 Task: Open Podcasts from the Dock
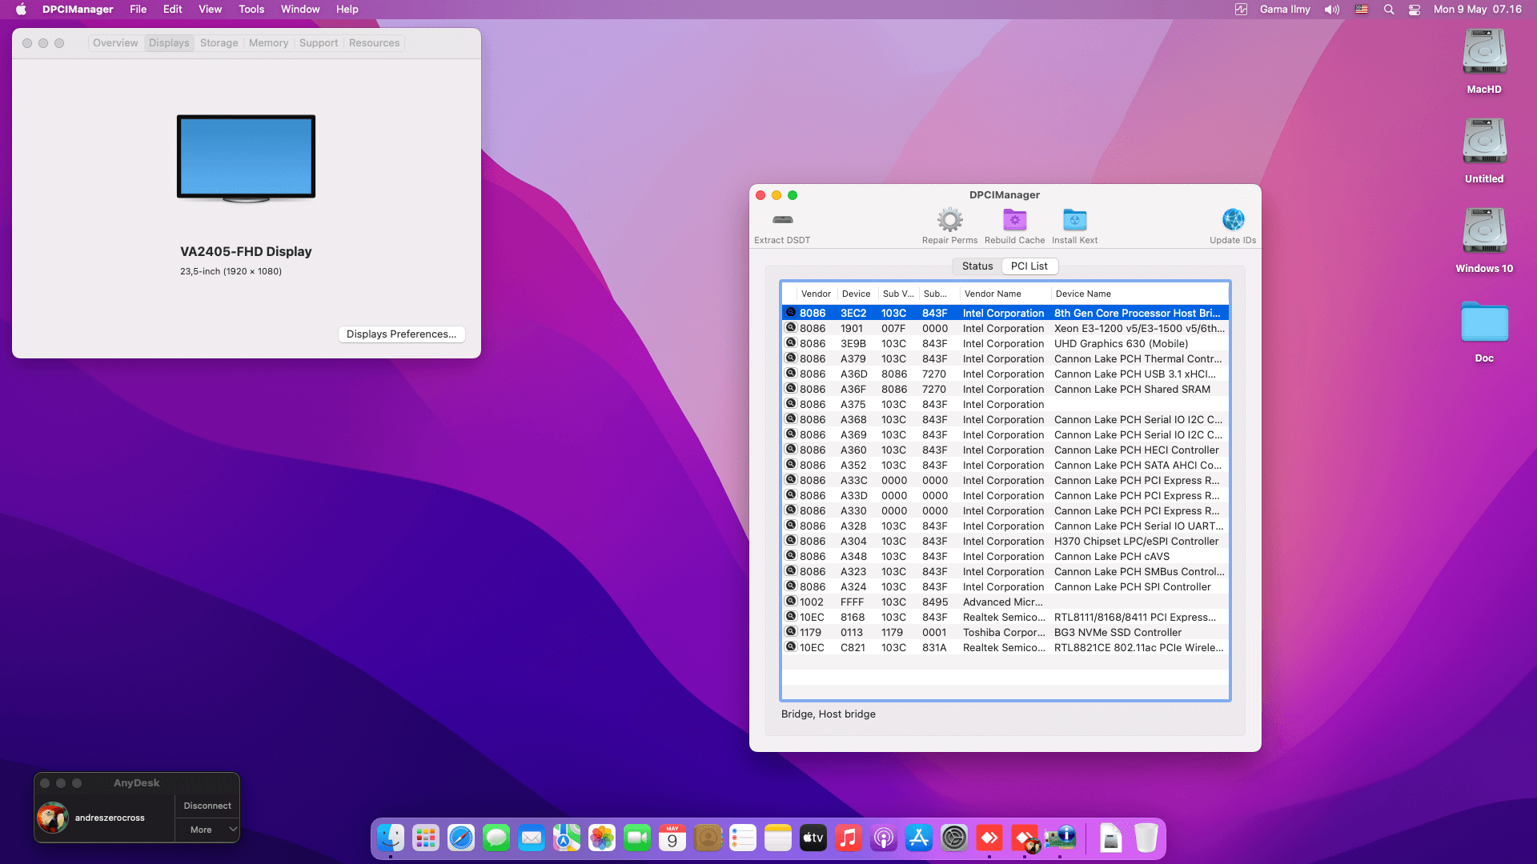[x=884, y=838]
